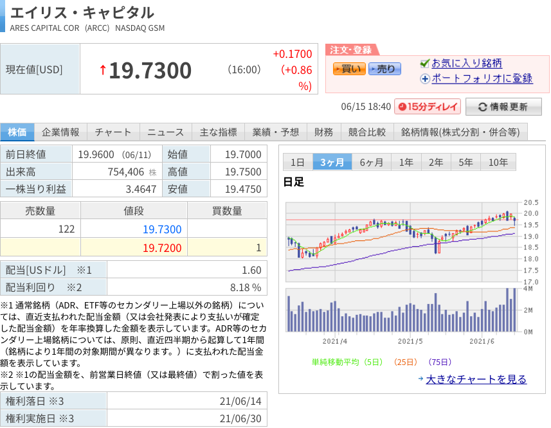Click dividend yield 8.18 %
The image size is (551, 428).
pyautogui.click(x=246, y=287)
